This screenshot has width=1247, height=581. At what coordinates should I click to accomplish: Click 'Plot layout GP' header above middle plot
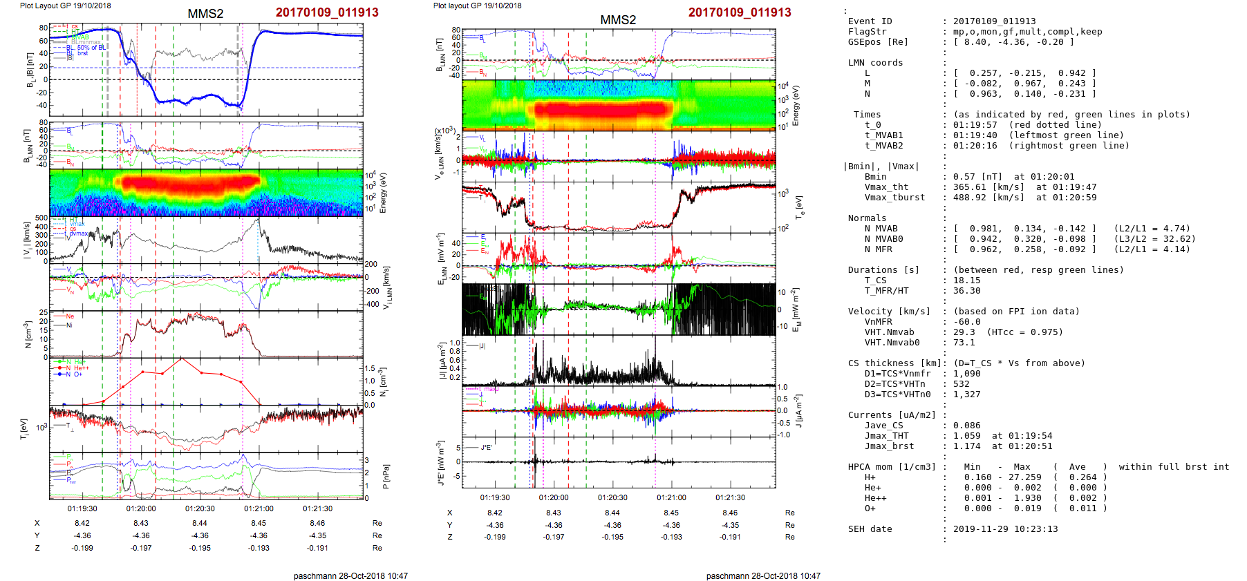coord(477,6)
